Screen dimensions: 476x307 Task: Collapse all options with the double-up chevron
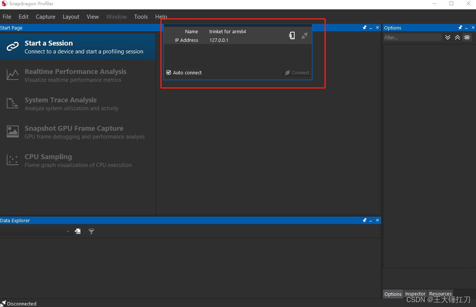point(457,37)
